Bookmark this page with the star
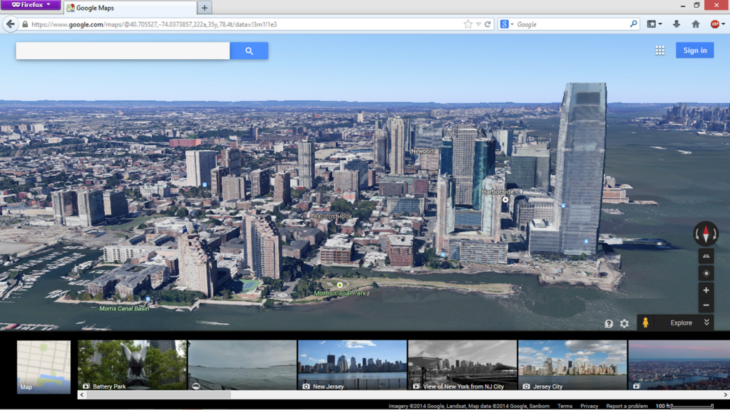Image resolution: width=730 pixels, height=410 pixels. 468,24
